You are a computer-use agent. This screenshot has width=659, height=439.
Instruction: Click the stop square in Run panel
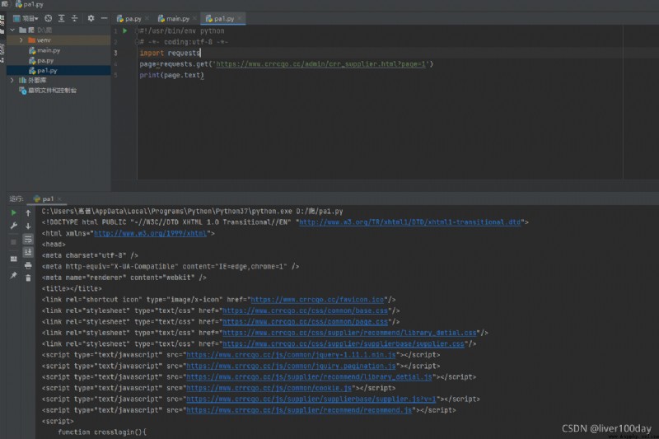tap(13, 242)
